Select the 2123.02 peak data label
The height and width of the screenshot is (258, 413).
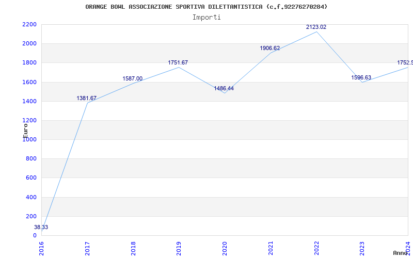pos(316,27)
